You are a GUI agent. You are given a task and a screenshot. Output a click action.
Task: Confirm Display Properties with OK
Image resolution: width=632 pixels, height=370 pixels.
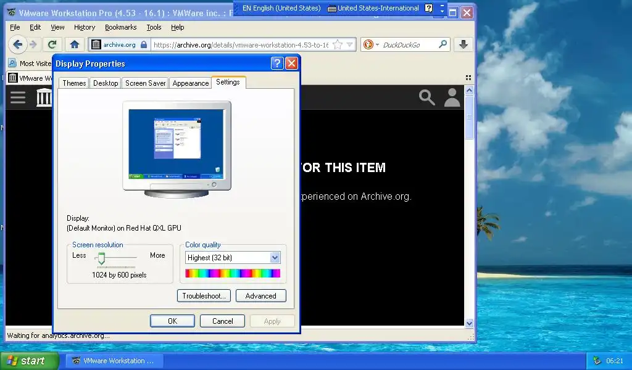pyautogui.click(x=173, y=321)
